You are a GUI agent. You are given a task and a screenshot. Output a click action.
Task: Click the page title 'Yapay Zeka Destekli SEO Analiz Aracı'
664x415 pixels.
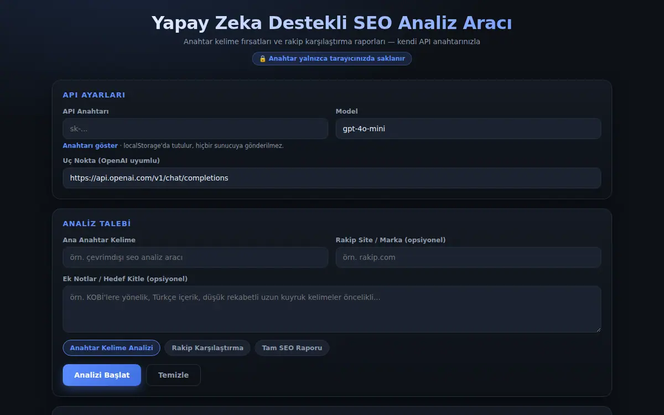pyautogui.click(x=332, y=23)
